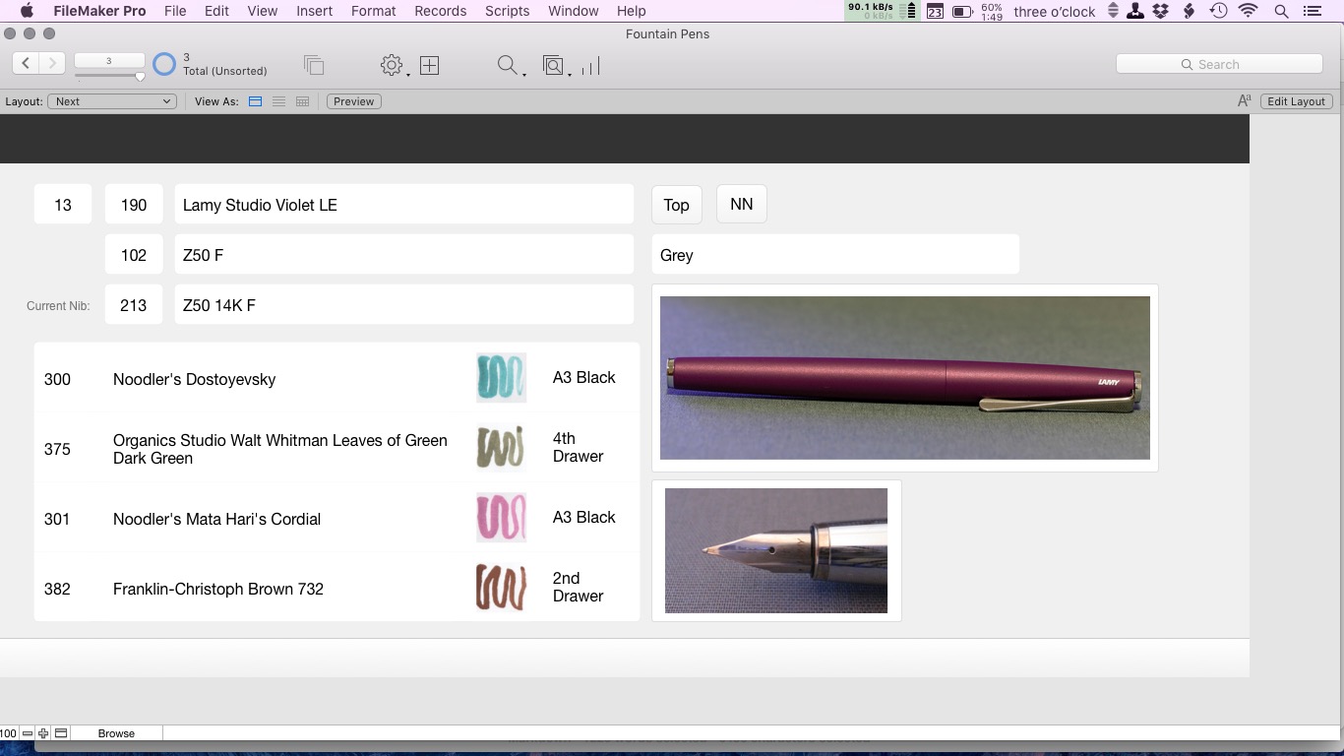Open the Notification Center list icon
Screen dimensions: 1344x756
(1312, 11)
